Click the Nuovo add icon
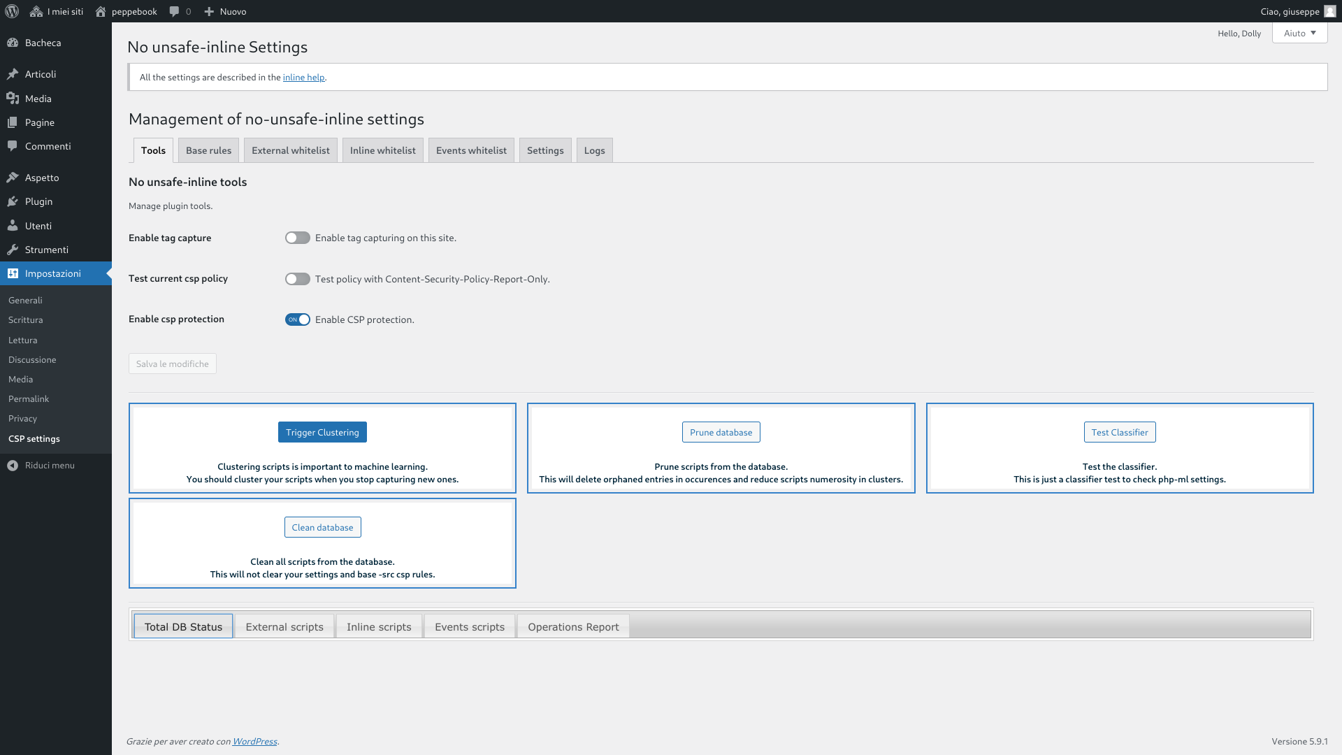Screen dimensions: 1342x755 [x=208, y=11]
